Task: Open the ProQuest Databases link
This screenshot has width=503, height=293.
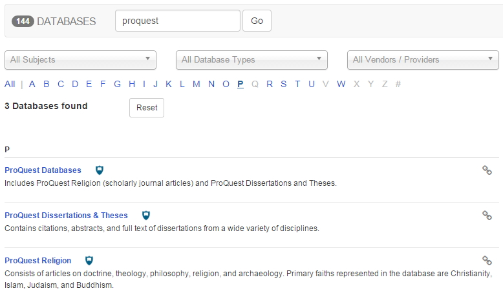Action: coord(43,170)
